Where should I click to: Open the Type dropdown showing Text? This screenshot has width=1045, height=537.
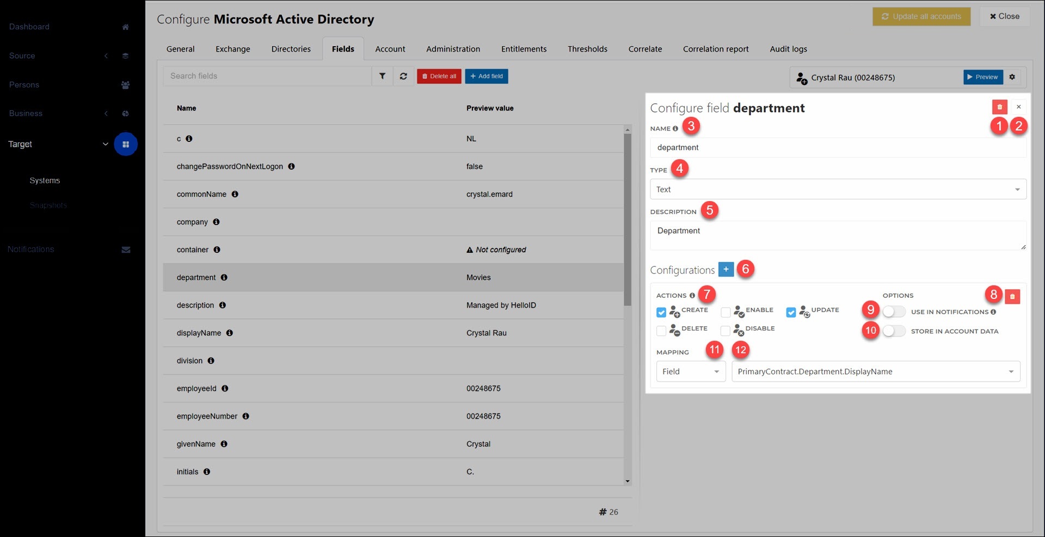838,189
